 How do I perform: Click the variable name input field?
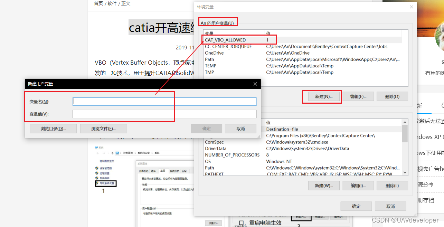click(164, 102)
